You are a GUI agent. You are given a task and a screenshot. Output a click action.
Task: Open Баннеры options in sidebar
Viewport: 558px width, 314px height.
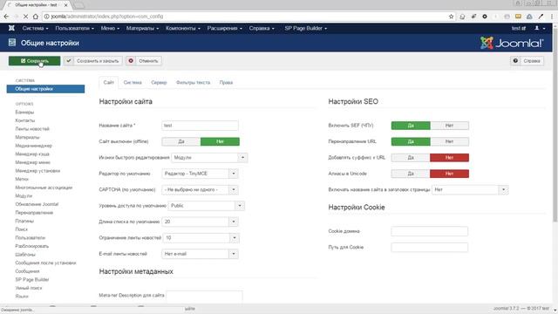pyautogui.click(x=24, y=113)
